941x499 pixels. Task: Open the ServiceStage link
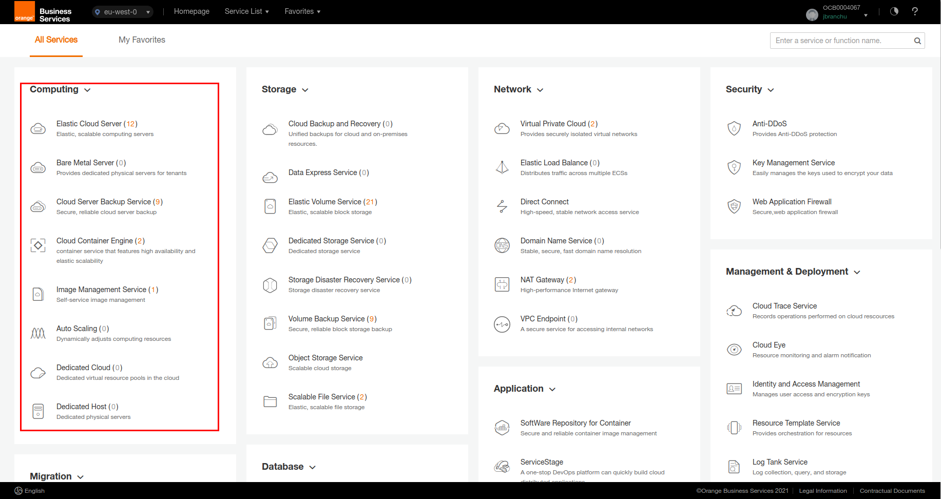point(542,462)
